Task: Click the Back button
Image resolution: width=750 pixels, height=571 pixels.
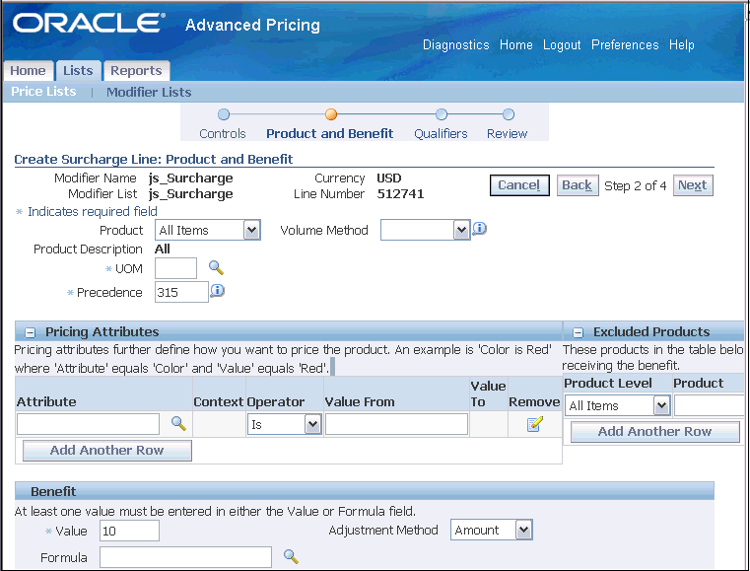Action: 578,185
